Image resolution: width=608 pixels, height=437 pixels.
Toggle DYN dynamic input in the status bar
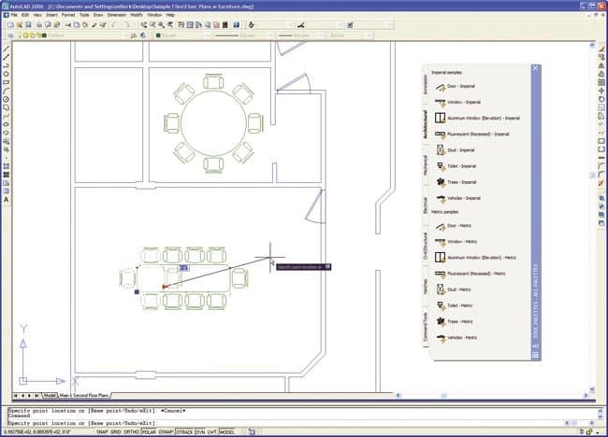(x=200, y=431)
